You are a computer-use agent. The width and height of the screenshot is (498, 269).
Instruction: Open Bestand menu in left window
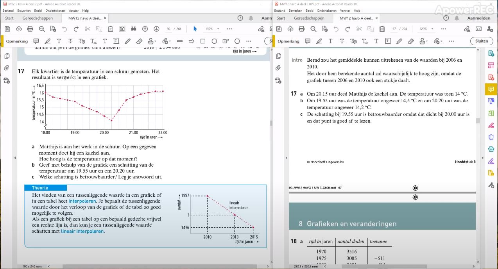click(x=8, y=11)
